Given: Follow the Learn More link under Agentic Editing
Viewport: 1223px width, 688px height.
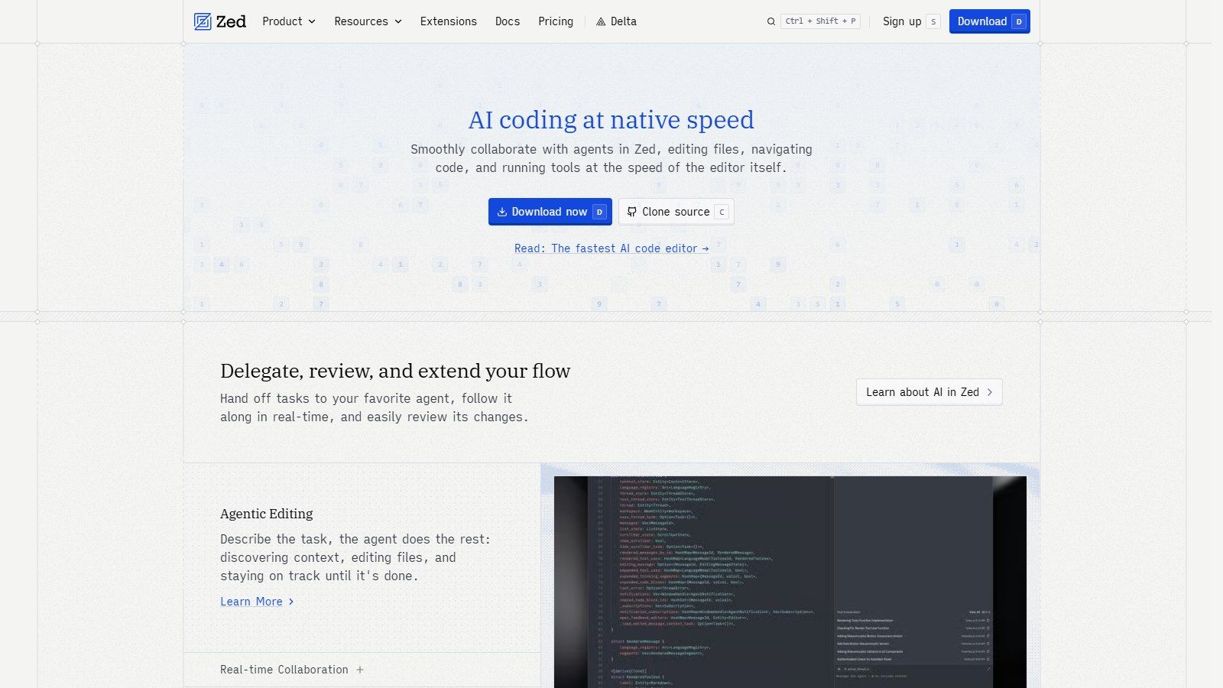Looking at the screenshot, I should [x=257, y=602].
